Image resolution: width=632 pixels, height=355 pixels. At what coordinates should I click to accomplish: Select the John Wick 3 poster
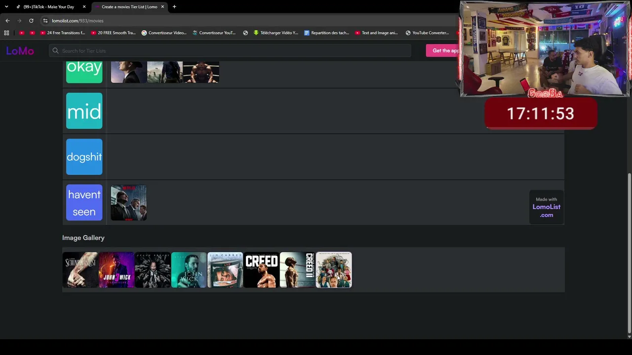pos(117,270)
